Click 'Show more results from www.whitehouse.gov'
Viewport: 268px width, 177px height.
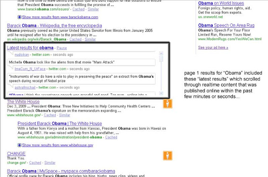(x=58, y=145)
